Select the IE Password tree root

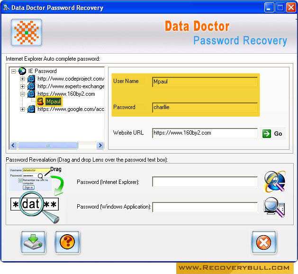point(42,71)
